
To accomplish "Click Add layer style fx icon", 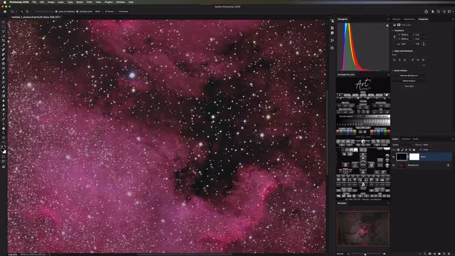I will click(x=425, y=254).
